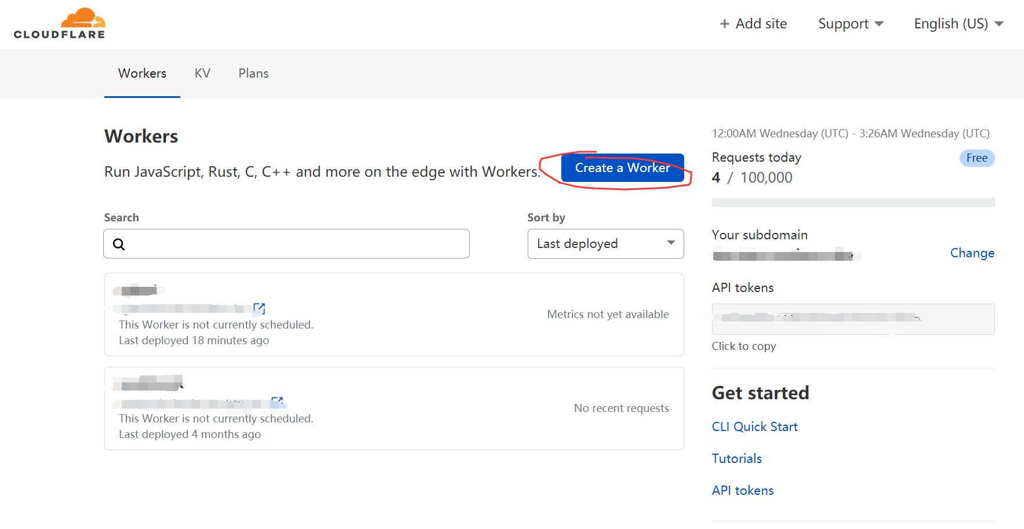Click the Change subdomain link
This screenshot has height=529, width=1024.
[972, 253]
